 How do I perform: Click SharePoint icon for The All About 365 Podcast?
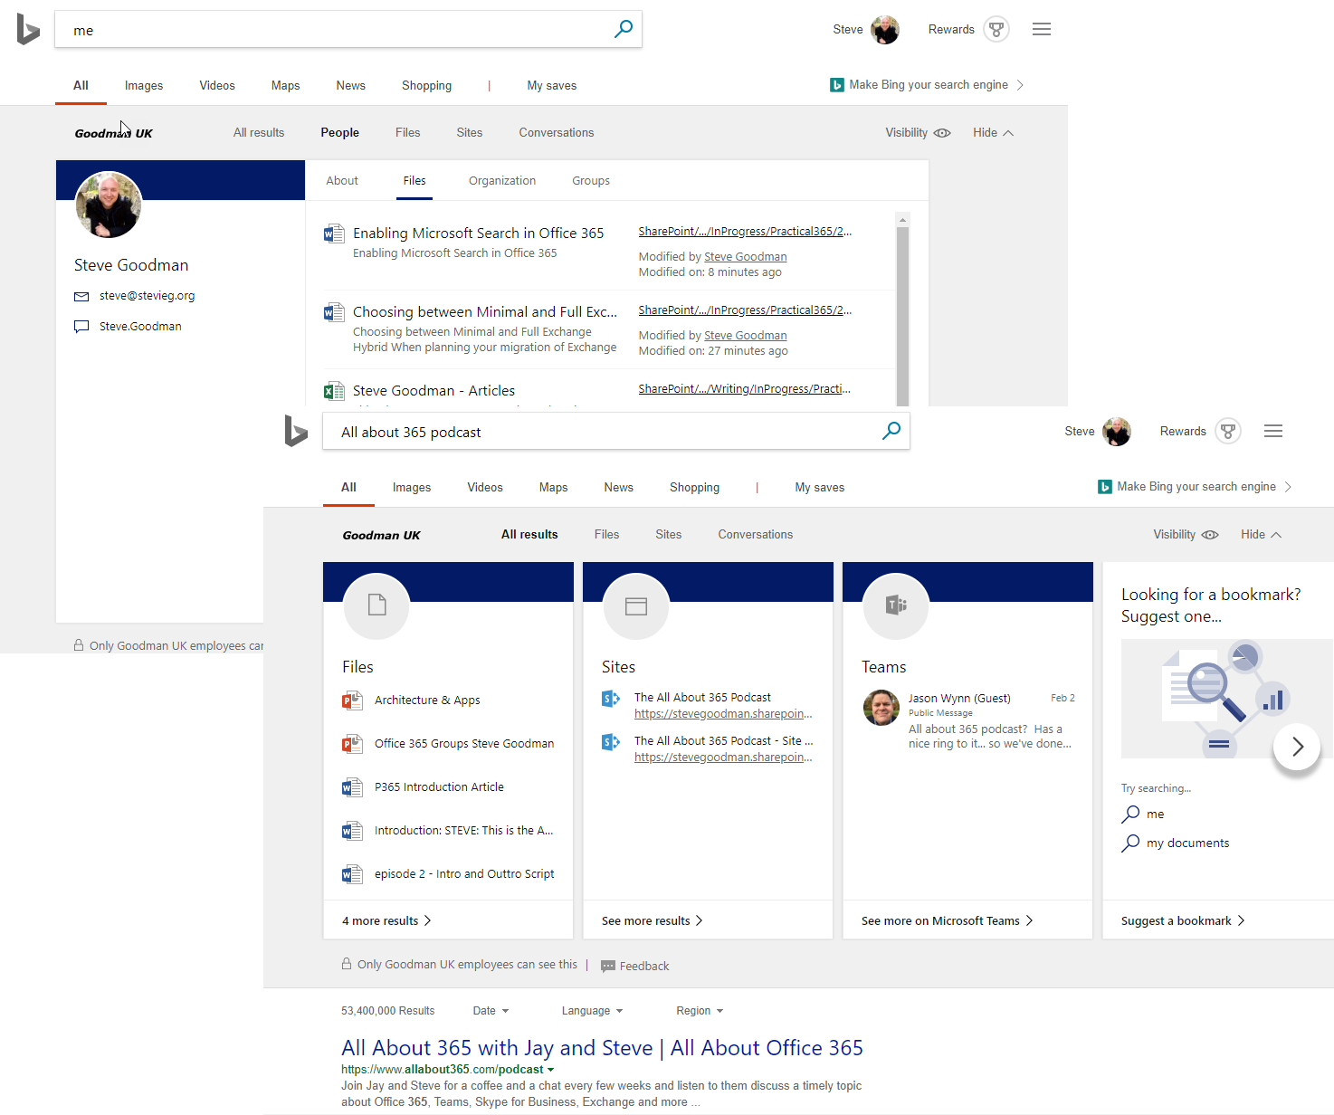(x=611, y=699)
